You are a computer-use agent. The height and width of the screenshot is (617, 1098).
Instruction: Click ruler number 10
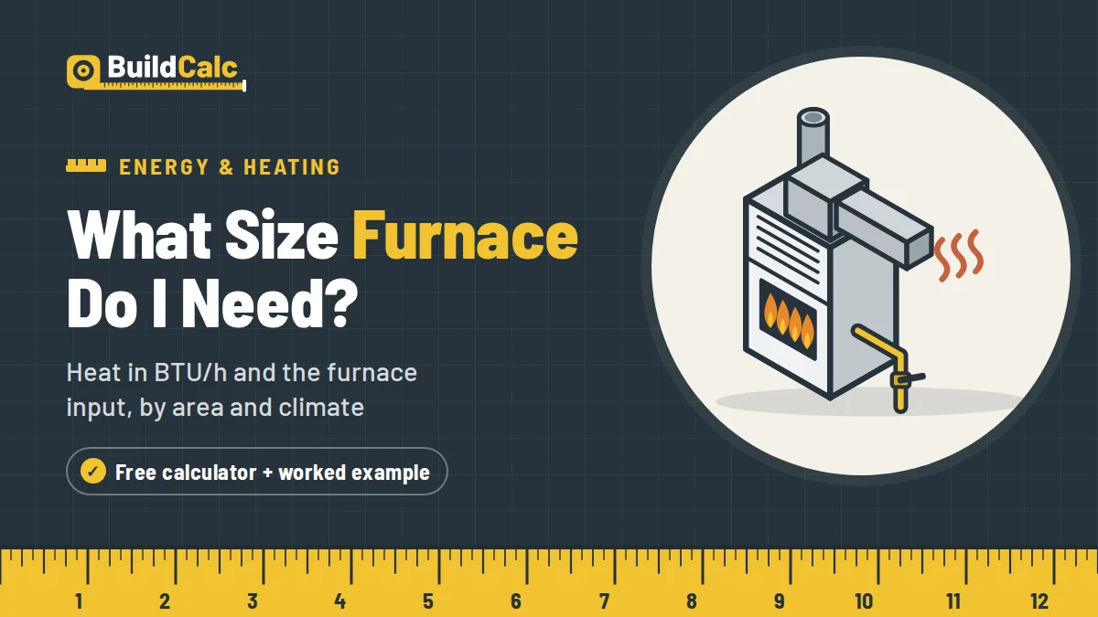pyautogui.click(x=864, y=601)
